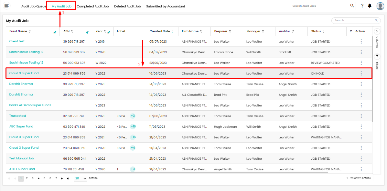Expand the +16 badge on Cloud 3 Y 2021 row
Image resolution: width=387 pixels, height=191 pixels.
[x=133, y=137]
